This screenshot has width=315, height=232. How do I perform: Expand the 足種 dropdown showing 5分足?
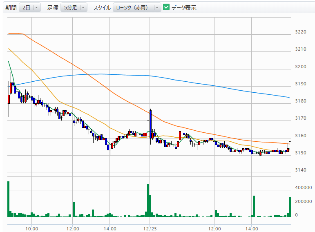pyautogui.click(x=74, y=8)
